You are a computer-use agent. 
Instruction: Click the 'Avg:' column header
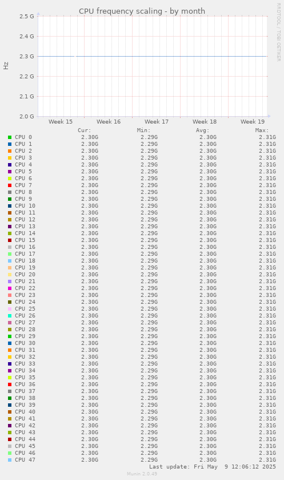[203, 130]
